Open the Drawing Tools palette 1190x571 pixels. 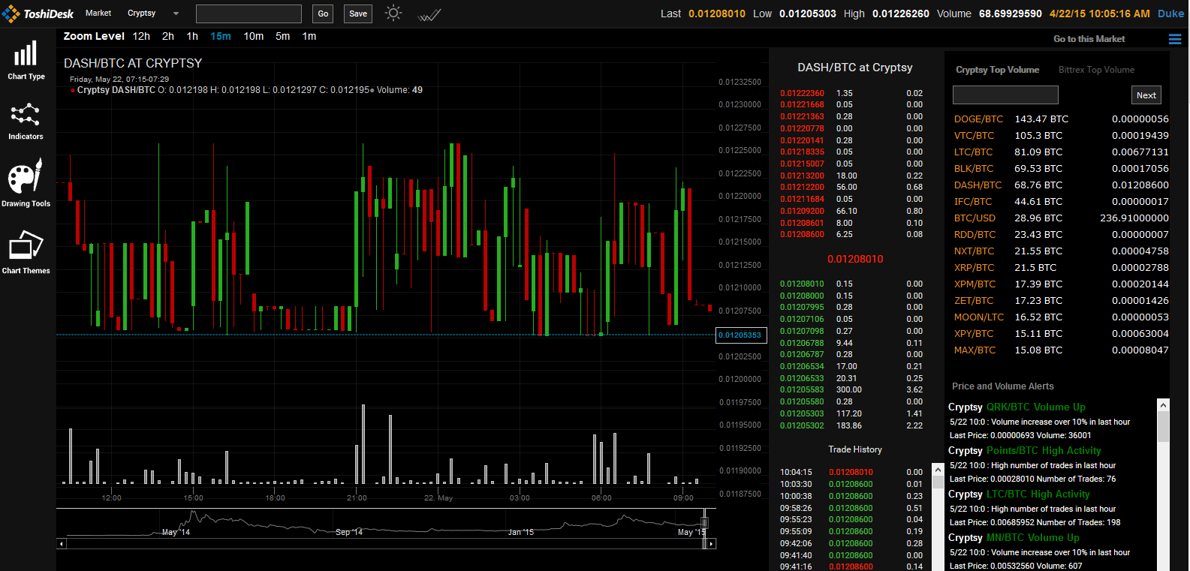[26, 183]
